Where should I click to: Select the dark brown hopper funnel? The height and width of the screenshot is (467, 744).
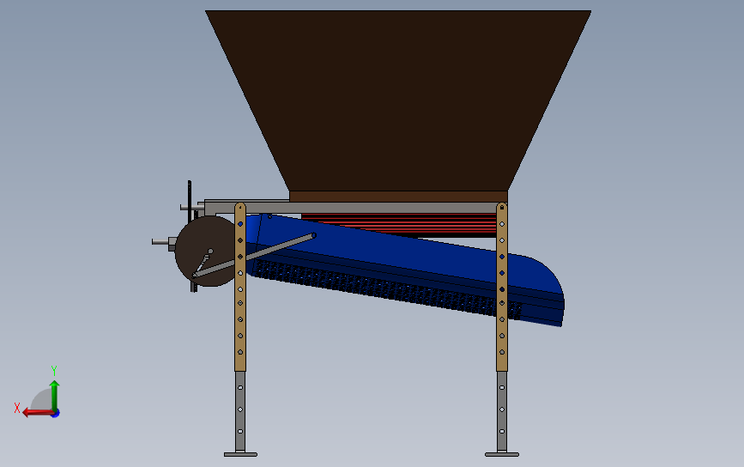coord(398,100)
